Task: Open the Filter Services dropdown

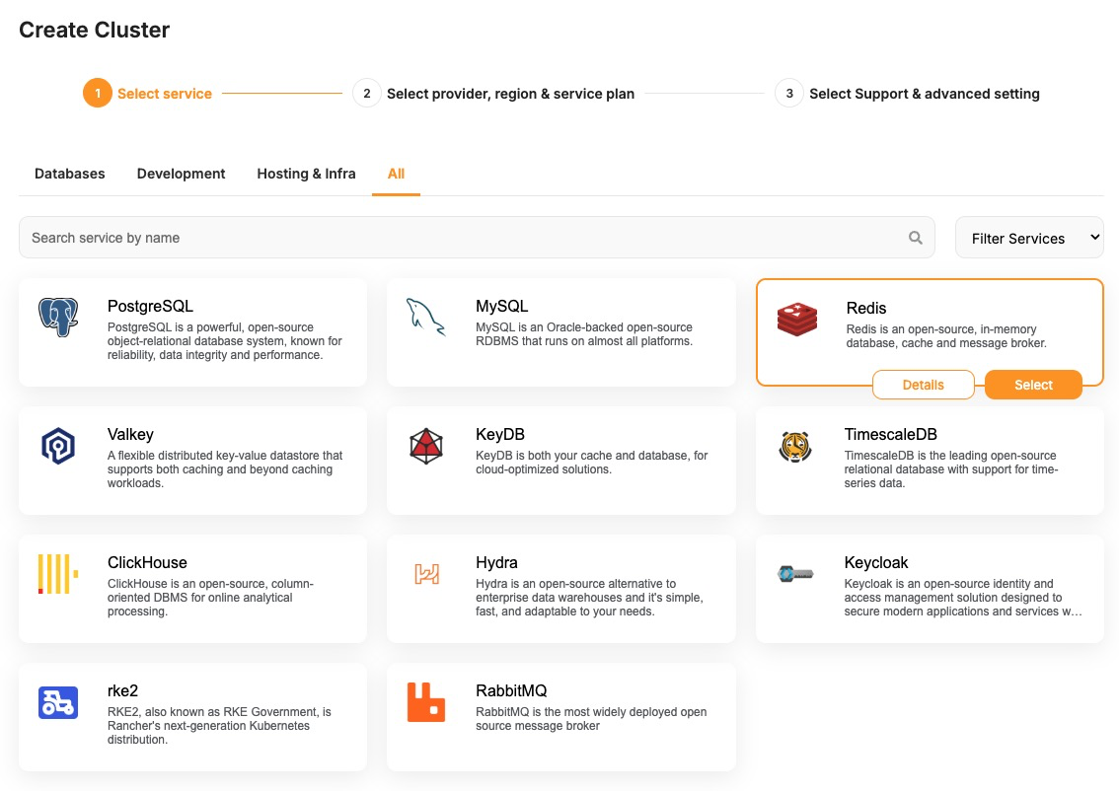Action: coord(1029,238)
